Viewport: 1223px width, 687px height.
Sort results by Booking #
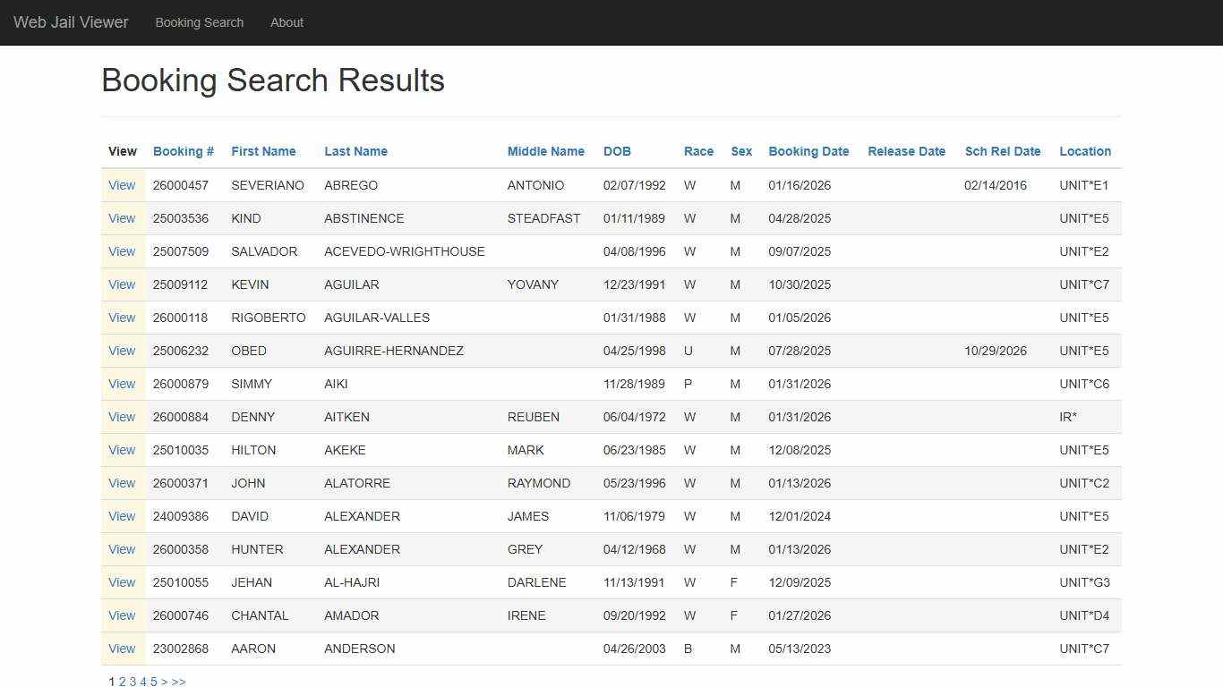click(183, 151)
